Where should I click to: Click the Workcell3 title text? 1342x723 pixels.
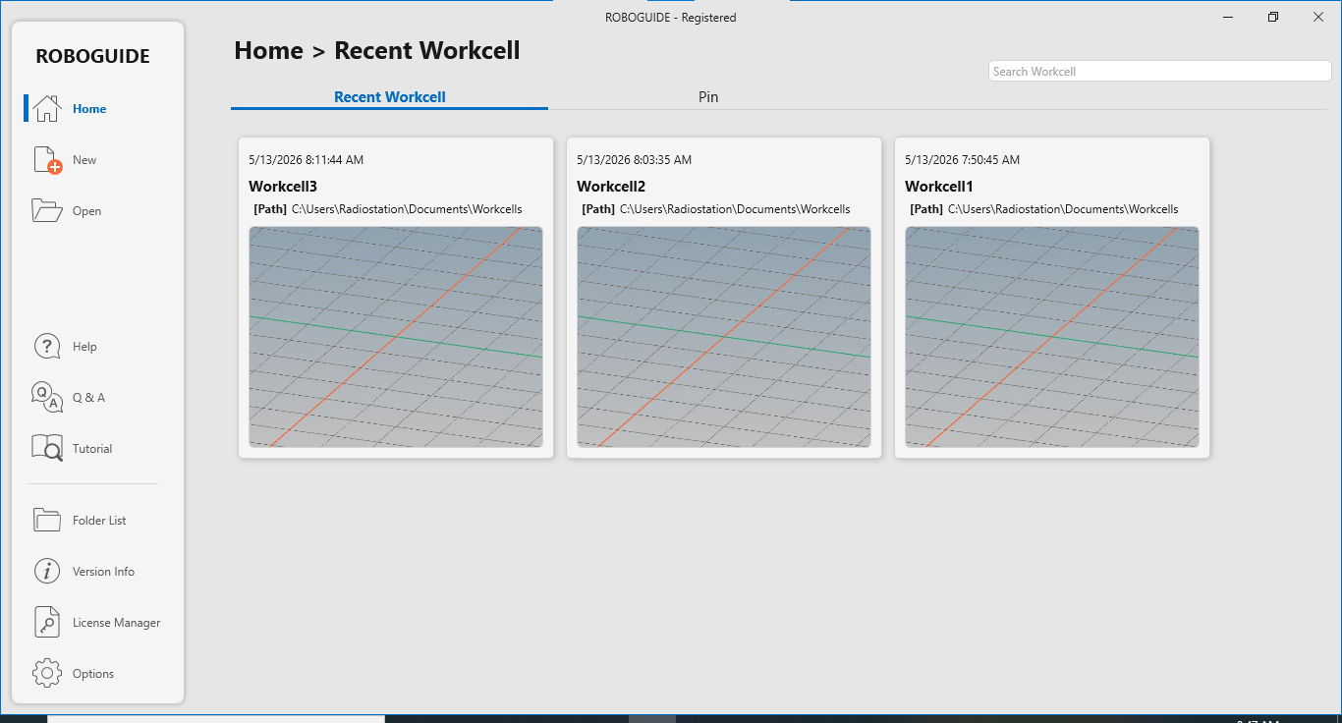click(283, 187)
